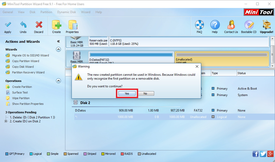Screen dimensions: 275x162
Task: Open the Dynamic Disk menu
Action: coord(67,12)
